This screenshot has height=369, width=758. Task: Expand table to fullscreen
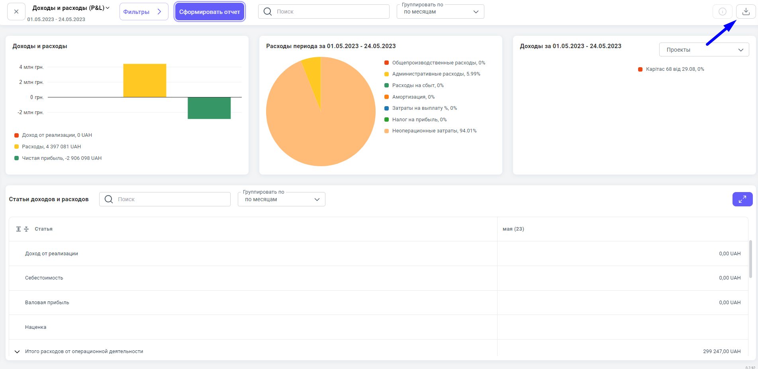coord(742,199)
